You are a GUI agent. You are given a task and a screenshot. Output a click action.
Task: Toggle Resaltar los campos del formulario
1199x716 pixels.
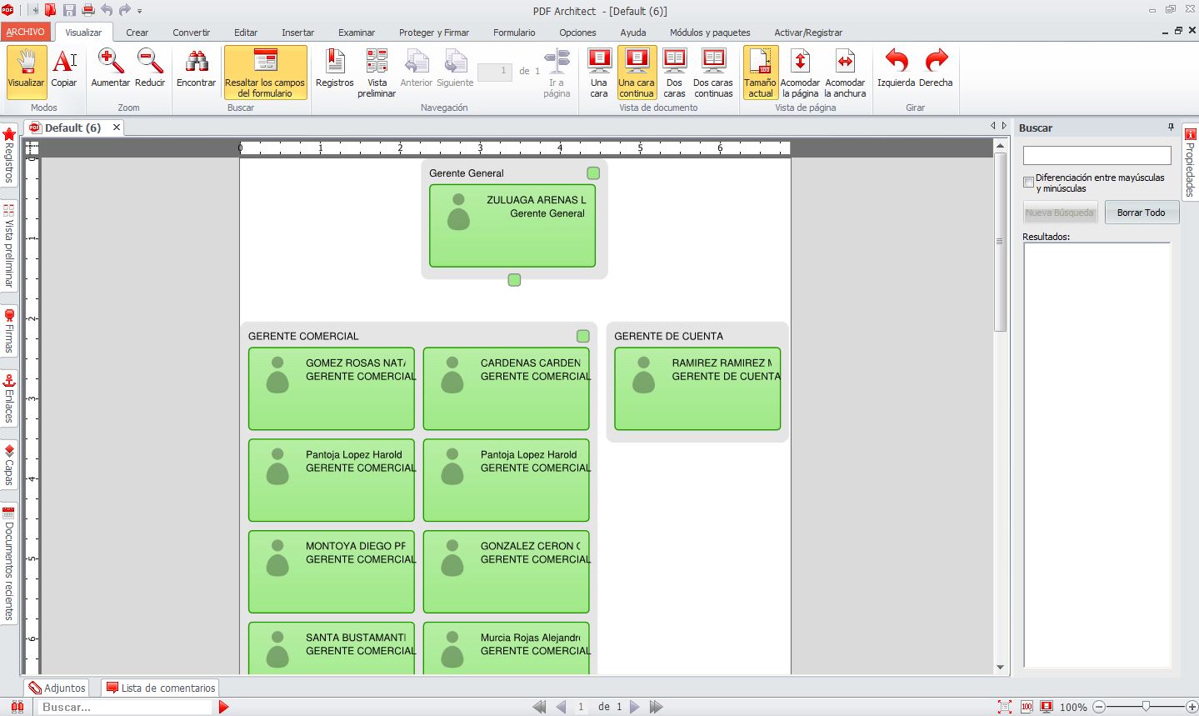tap(265, 73)
